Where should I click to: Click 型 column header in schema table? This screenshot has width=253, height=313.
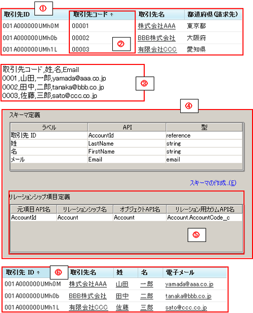coord(204,127)
